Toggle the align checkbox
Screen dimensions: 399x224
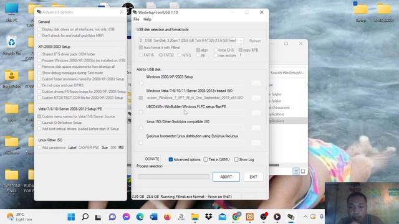[x=198, y=50]
